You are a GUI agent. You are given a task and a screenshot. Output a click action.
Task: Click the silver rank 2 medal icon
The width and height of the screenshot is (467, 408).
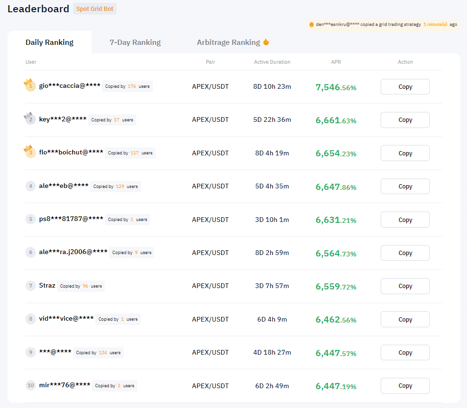pyautogui.click(x=30, y=119)
